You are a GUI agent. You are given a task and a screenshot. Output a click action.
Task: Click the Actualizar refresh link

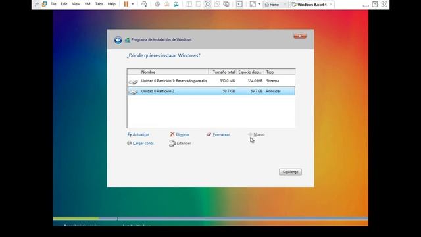tap(138, 134)
